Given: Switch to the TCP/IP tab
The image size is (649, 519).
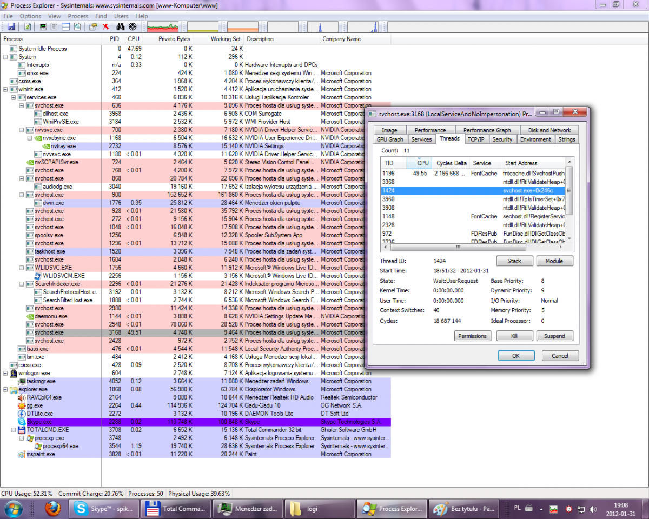Looking at the screenshot, I should (476, 139).
